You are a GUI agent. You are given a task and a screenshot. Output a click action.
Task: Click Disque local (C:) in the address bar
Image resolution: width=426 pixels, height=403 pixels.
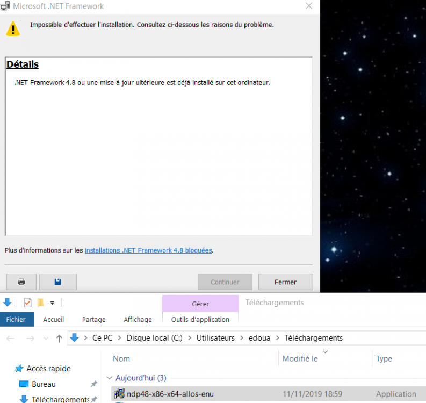coord(154,338)
